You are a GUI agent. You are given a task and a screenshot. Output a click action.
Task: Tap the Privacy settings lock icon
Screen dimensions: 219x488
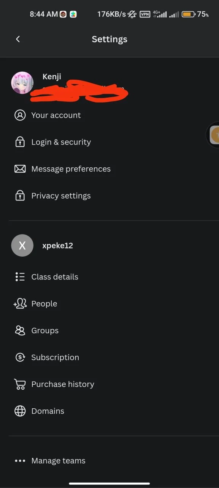tap(20, 196)
